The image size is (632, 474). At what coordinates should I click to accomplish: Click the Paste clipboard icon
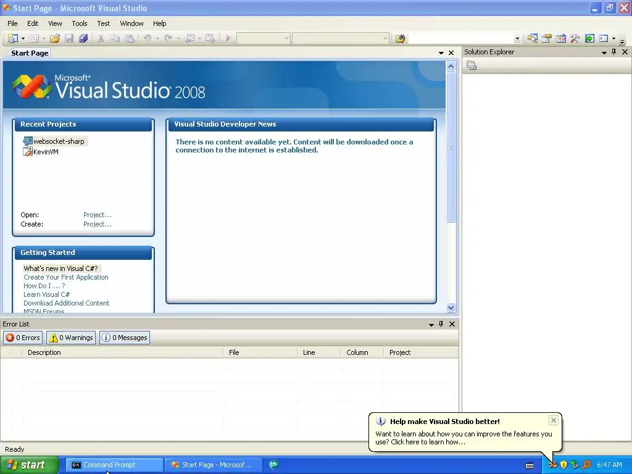130,38
